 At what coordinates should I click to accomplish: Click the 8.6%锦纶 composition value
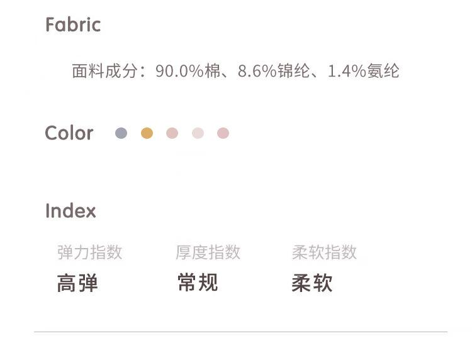pyautogui.click(x=274, y=72)
